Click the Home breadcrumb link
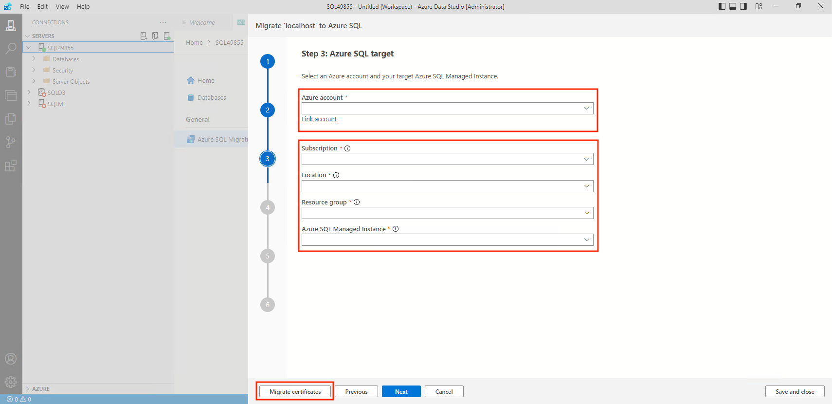The width and height of the screenshot is (832, 404). pos(194,42)
